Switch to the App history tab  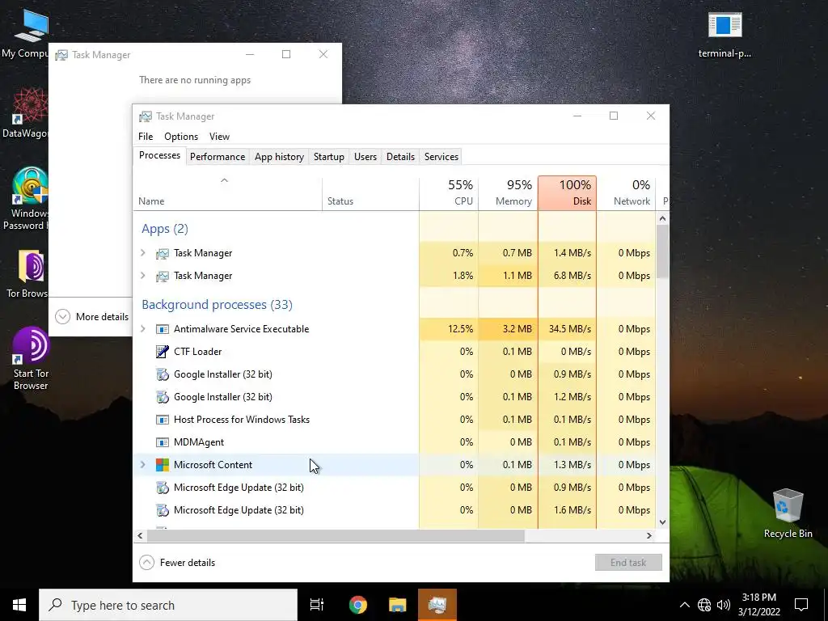(279, 157)
